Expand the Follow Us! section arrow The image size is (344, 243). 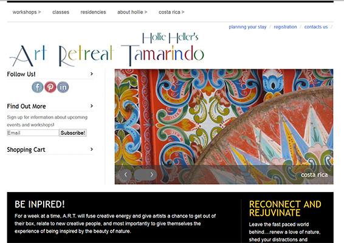click(x=92, y=74)
